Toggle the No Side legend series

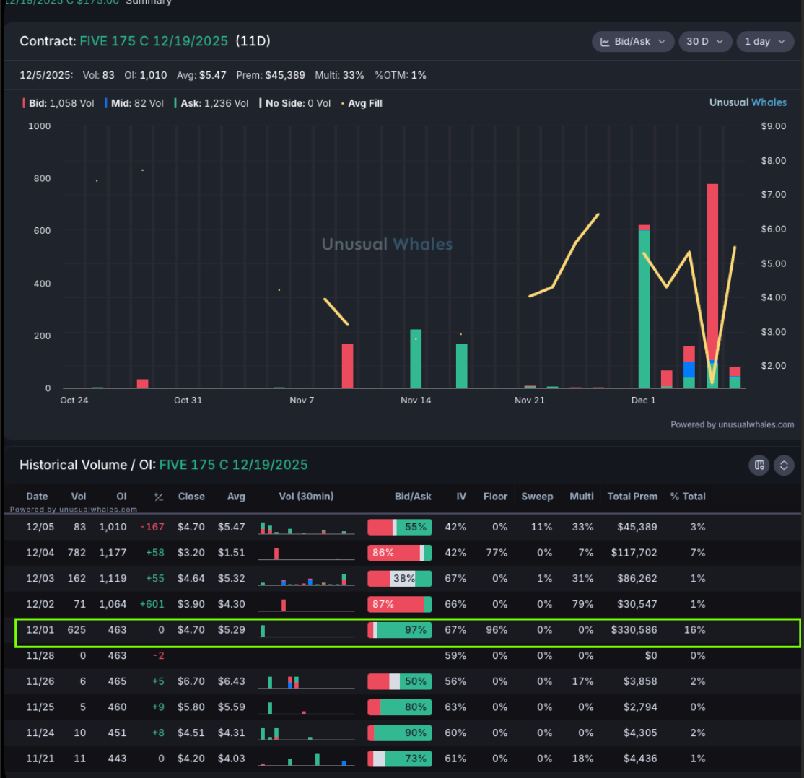pyautogui.click(x=295, y=103)
